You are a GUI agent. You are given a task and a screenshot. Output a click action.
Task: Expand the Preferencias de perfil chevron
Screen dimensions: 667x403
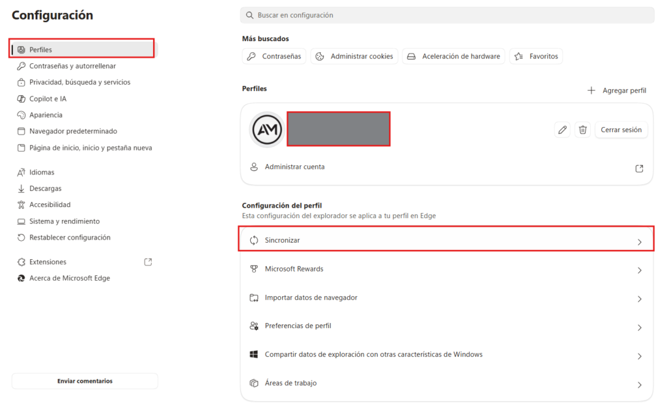(x=640, y=327)
